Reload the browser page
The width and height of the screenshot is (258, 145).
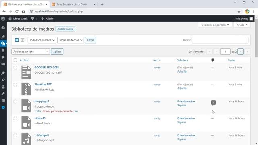point(17,12)
